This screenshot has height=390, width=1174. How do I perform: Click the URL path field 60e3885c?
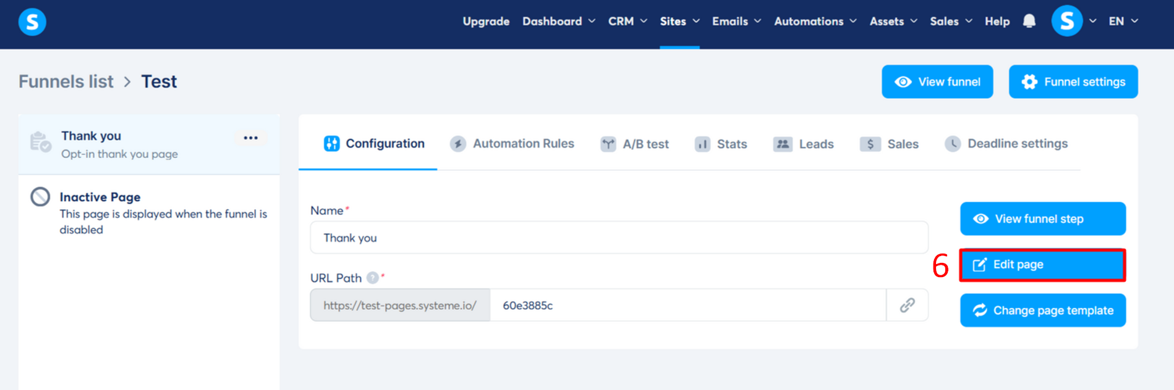point(688,305)
